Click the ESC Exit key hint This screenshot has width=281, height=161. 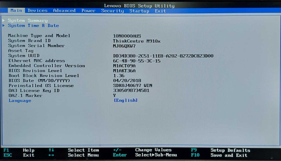(x=19, y=155)
